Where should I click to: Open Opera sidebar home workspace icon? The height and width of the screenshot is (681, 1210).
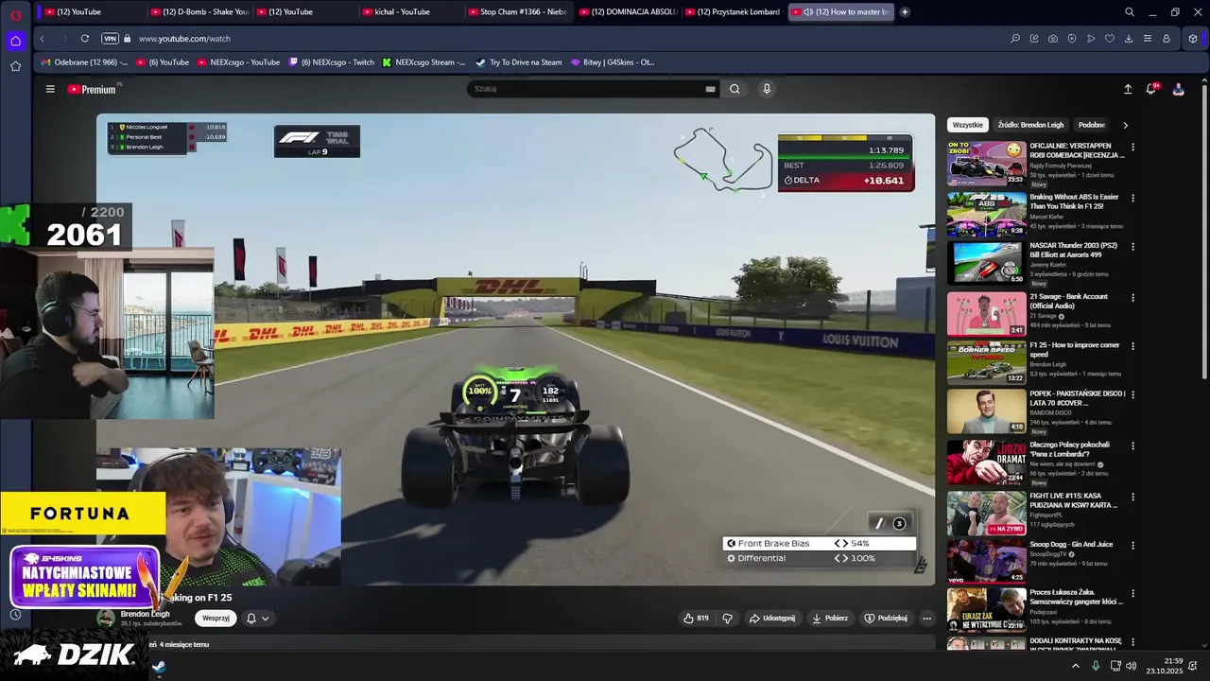[15, 41]
